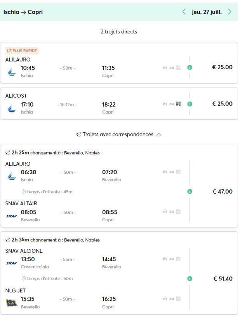
Task: Go to the next date with right arrow
Action: point(229,12)
